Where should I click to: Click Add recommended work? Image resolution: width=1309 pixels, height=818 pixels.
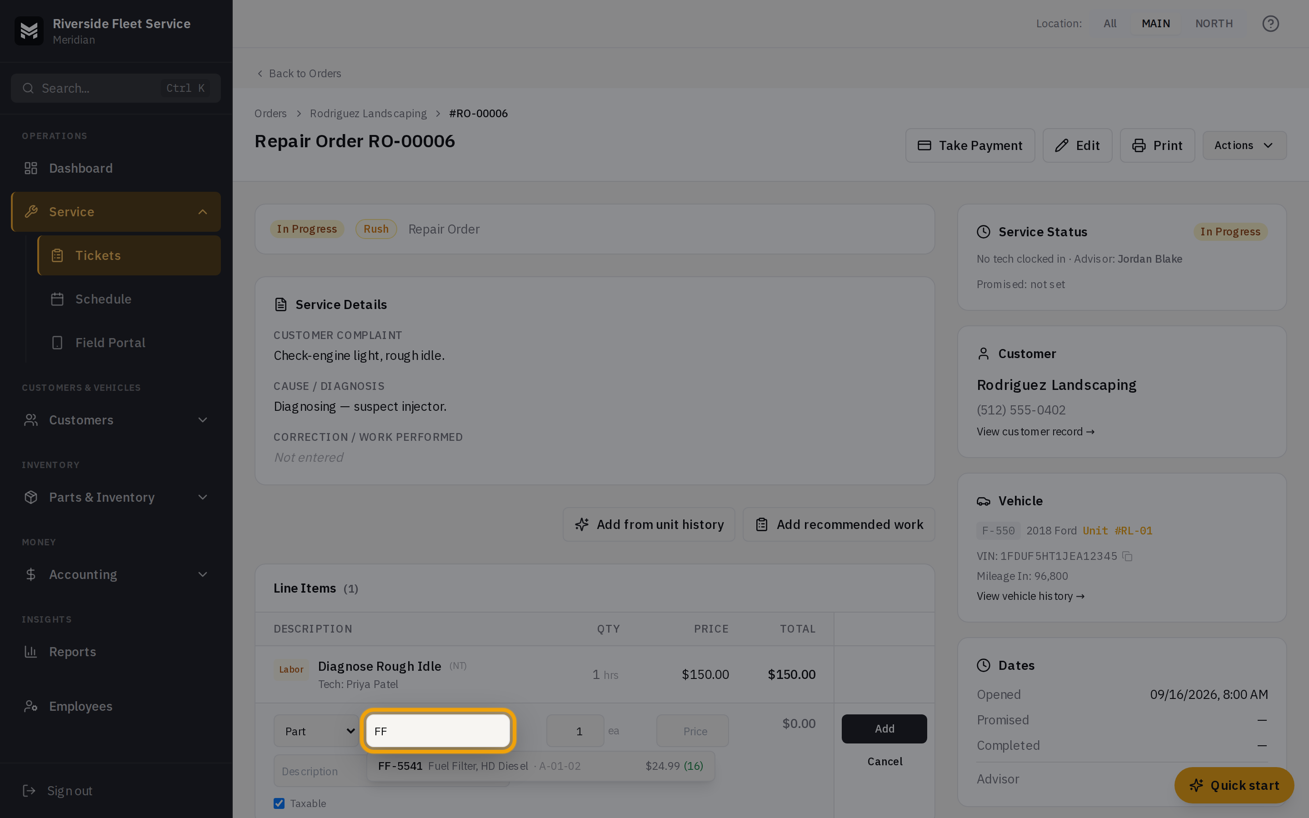click(839, 524)
